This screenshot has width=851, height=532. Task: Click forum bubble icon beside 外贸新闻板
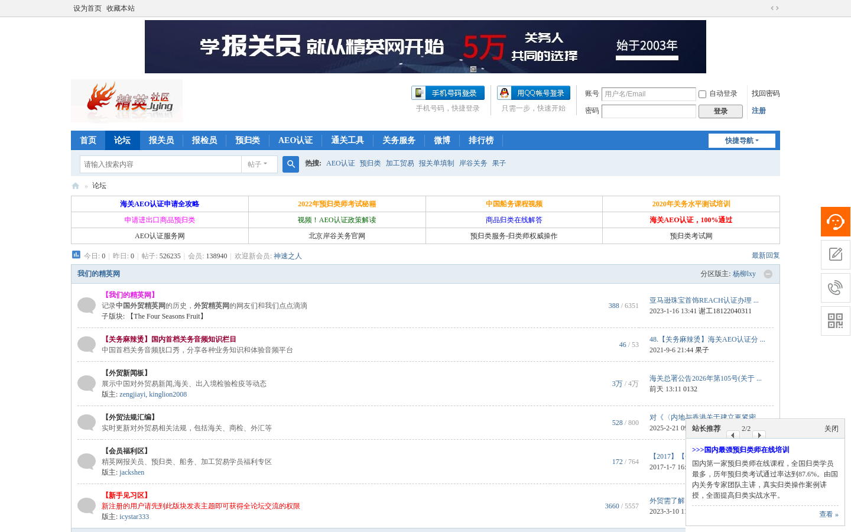(86, 384)
